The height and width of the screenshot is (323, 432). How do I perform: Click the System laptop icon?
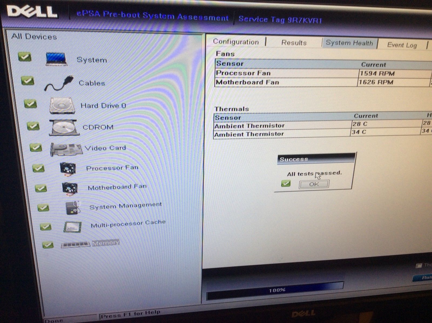(56, 59)
